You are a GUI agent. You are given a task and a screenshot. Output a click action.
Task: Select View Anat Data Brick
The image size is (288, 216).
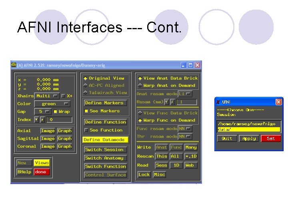coord(168,78)
